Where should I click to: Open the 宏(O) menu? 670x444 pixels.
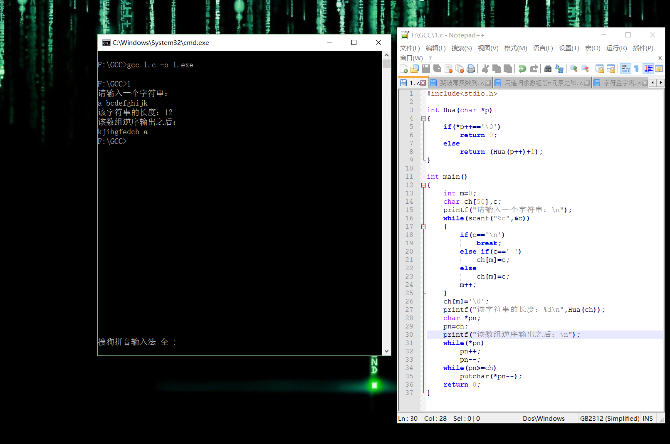(593, 48)
